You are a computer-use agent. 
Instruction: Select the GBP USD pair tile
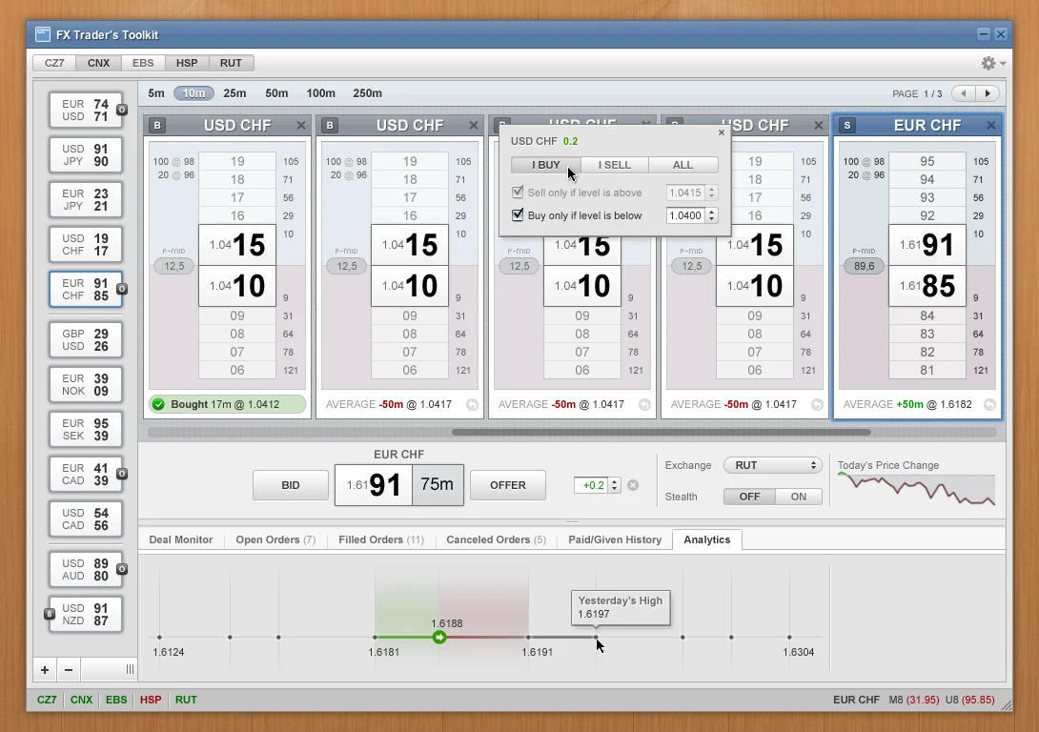pos(85,340)
